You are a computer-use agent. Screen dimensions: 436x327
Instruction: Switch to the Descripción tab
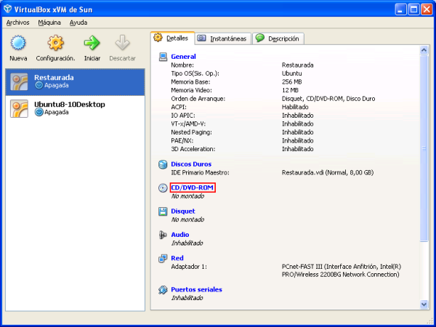(x=278, y=39)
